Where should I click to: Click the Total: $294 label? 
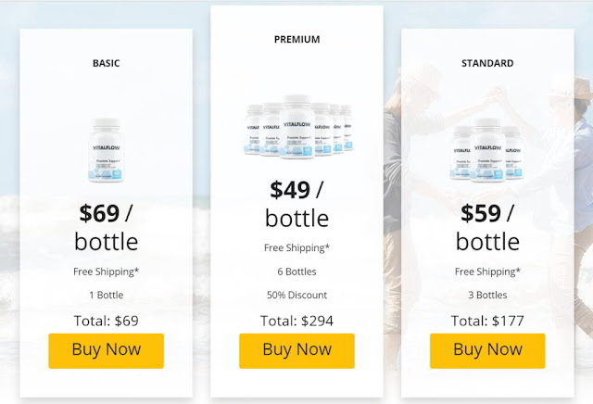point(296,321)
